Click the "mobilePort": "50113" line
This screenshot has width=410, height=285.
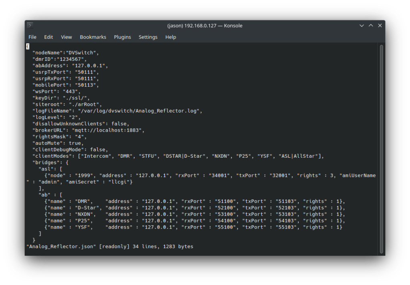pos(65,85)
